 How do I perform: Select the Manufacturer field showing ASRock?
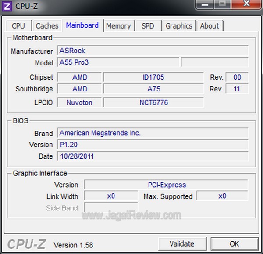153,51
